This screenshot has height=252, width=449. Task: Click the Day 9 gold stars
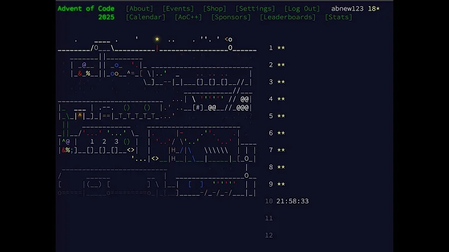(281, 184)
